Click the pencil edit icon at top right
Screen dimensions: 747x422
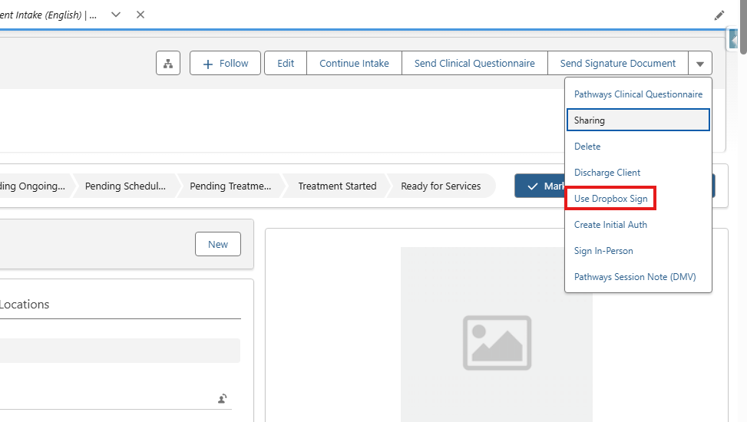coord(719,15)
